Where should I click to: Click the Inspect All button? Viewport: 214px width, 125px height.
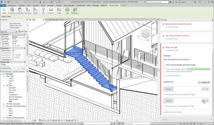(204, 83)
